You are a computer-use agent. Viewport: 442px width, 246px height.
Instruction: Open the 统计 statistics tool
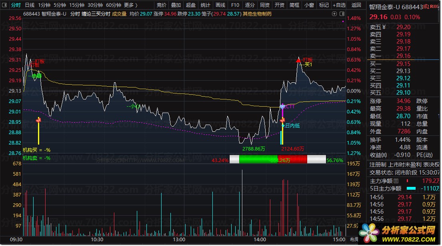point(206,5)
